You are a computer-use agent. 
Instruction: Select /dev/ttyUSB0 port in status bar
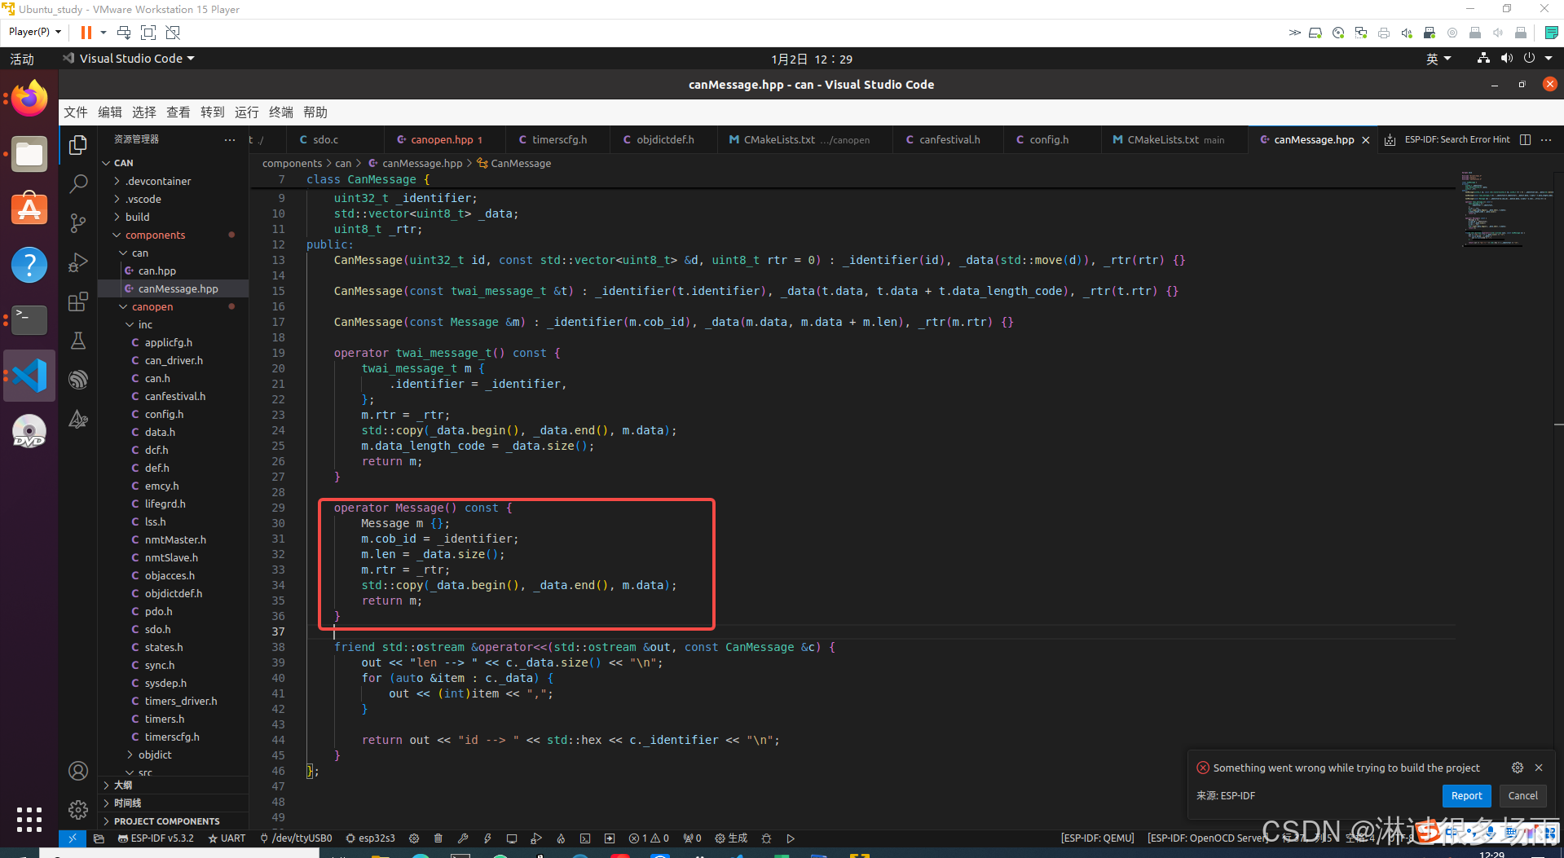[296, 838]
